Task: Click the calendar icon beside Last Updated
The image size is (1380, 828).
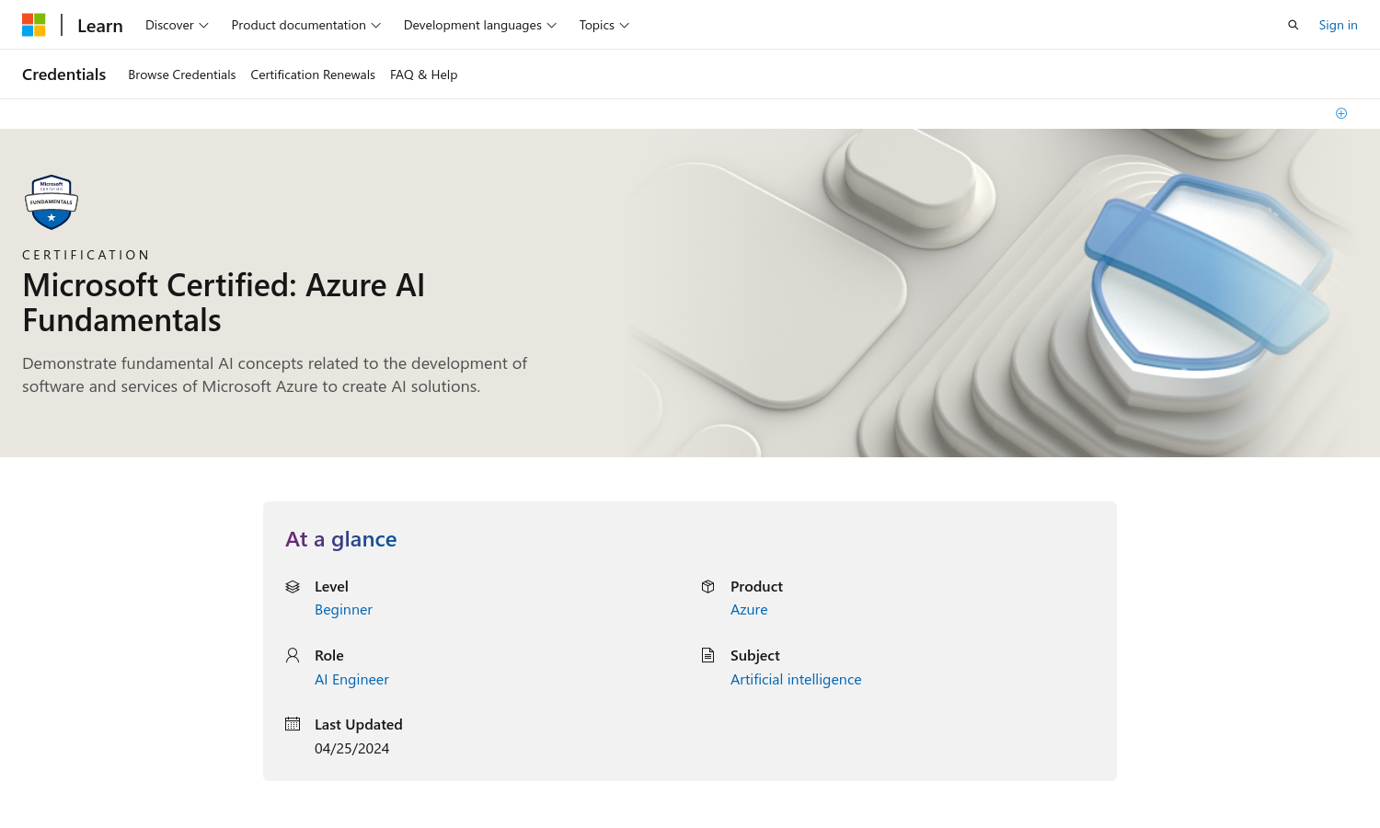Action: tap(293, 724)
